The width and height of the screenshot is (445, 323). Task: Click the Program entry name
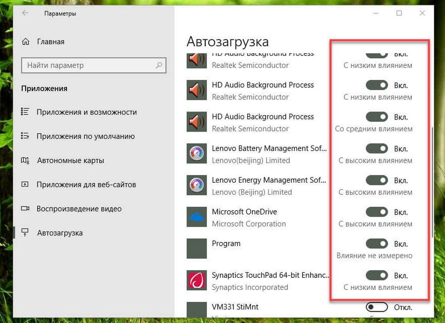click(x=226, y=243)
